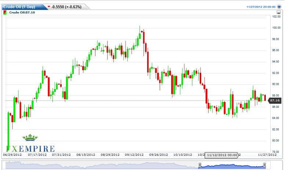Screen dimensions: 286x170
Task: Click the red-green Crude Oil legend color icon
Action: [5, 12]
